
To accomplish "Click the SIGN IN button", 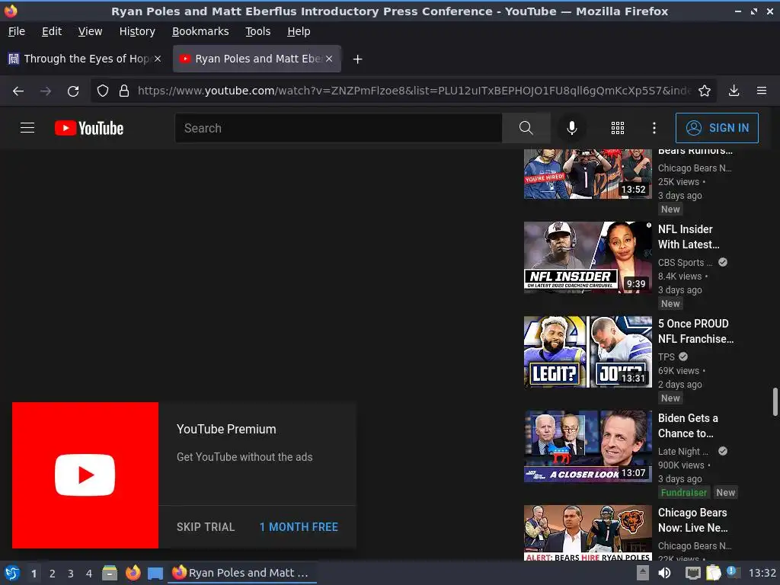I will point(717,128).
